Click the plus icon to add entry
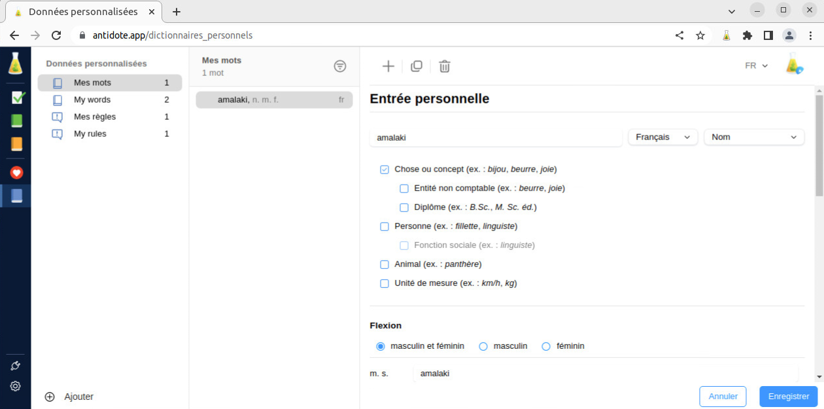 pos(388,66)
